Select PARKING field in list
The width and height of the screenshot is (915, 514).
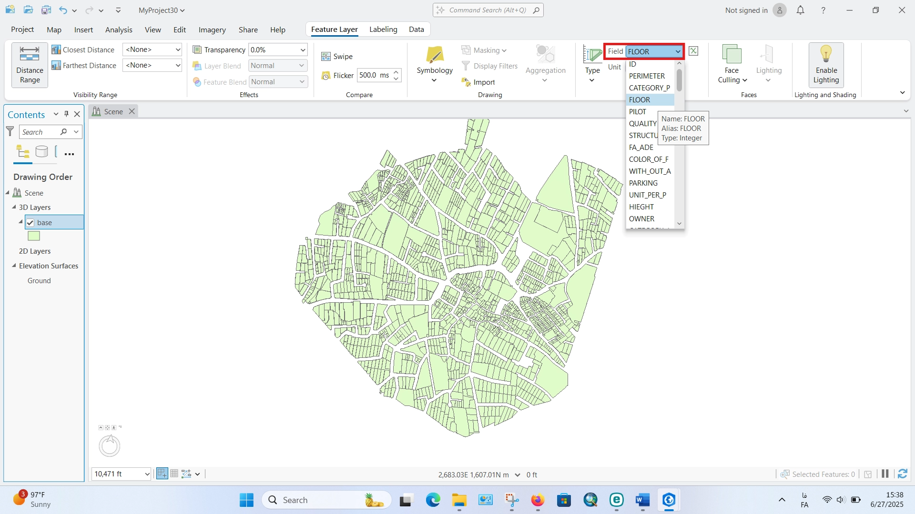click(x=650, y=183)
